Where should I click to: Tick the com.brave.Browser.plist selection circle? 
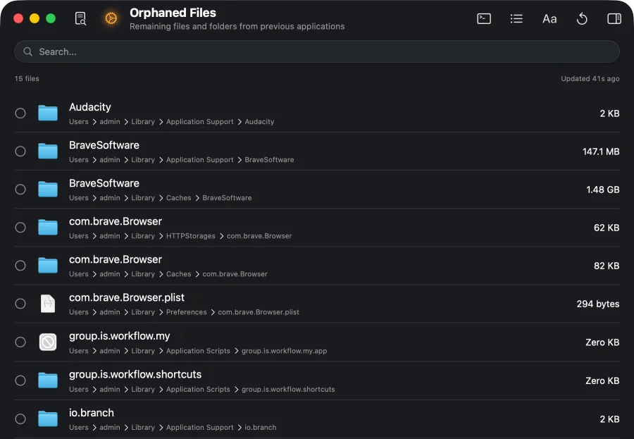click(20, 304)
